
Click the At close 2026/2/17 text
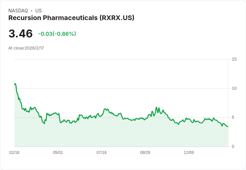[x=26, y=48]
